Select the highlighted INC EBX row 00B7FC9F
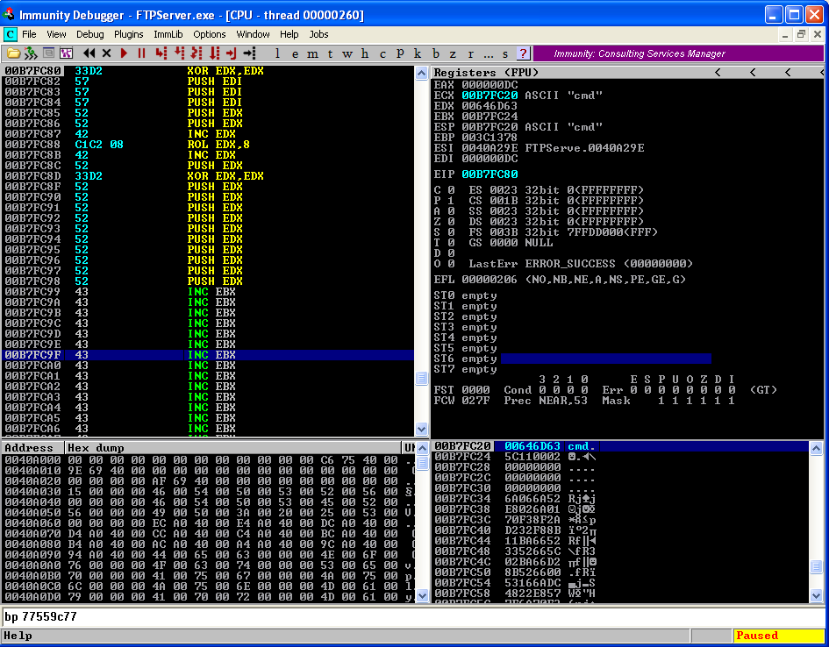 click(x=208, y=355)
